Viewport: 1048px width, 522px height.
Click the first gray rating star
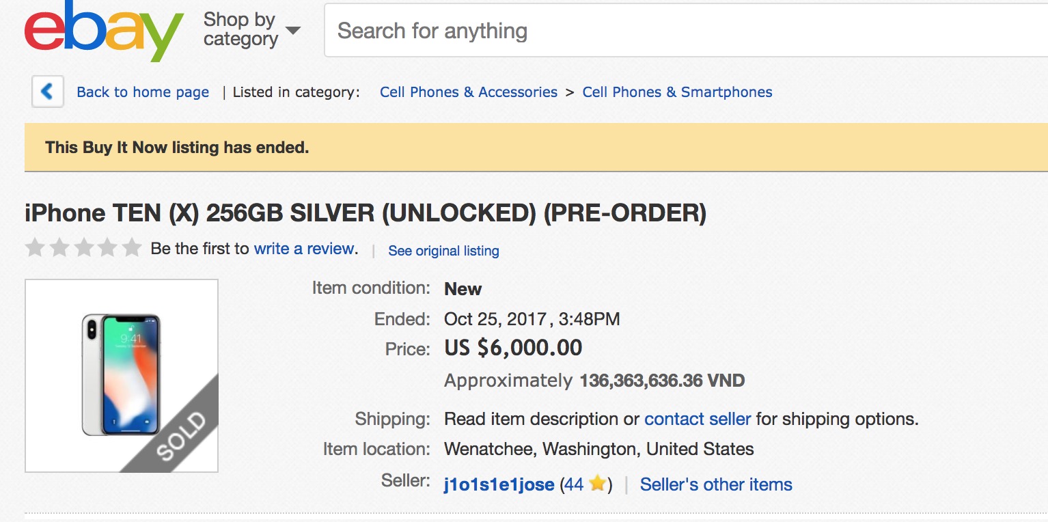(34, 248)
